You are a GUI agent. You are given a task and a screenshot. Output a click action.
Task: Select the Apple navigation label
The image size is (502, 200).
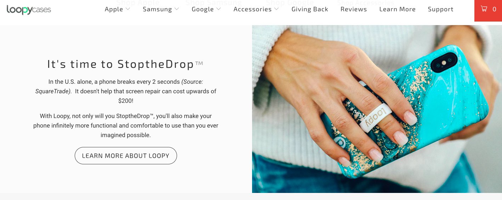(114, 10)
